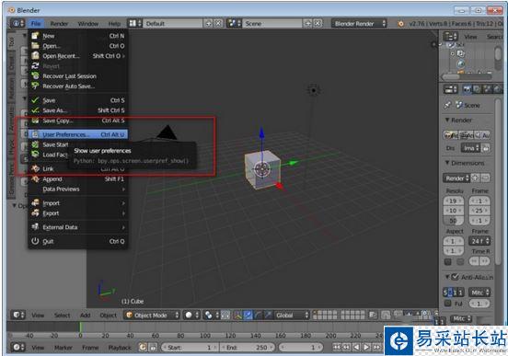Open the Help menu in top bar
Viewport: 508px width, 356px height.
114,24
